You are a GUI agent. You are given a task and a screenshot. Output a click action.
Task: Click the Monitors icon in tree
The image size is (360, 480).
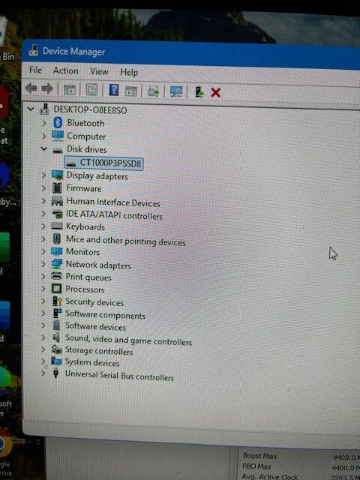57,252
